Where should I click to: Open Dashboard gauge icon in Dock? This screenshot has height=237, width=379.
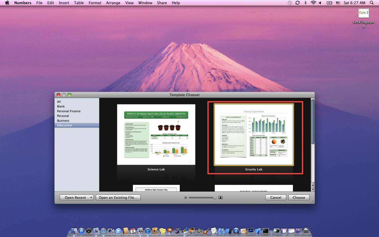tap(89, 231)
